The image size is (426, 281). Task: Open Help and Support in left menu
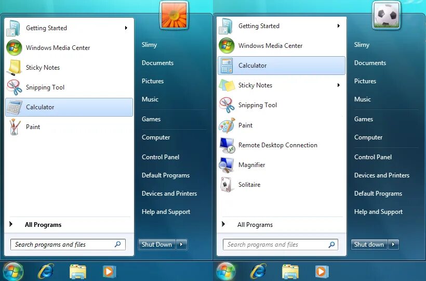(166, 212)
